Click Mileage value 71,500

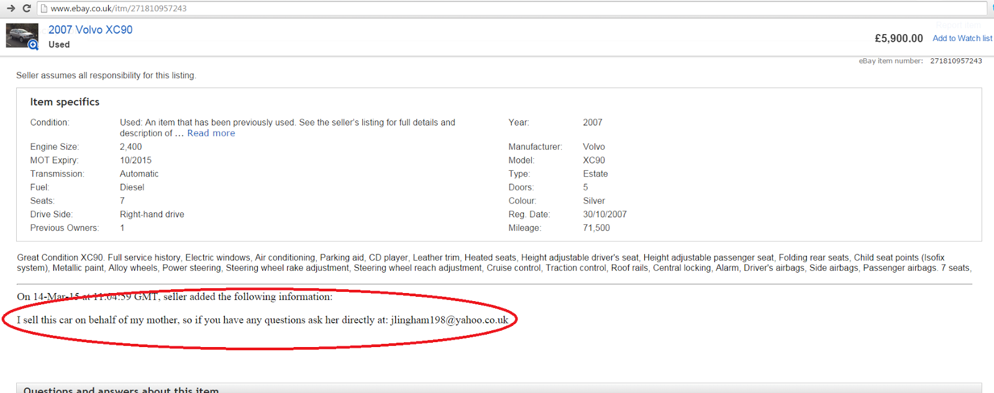click(596, 228)
